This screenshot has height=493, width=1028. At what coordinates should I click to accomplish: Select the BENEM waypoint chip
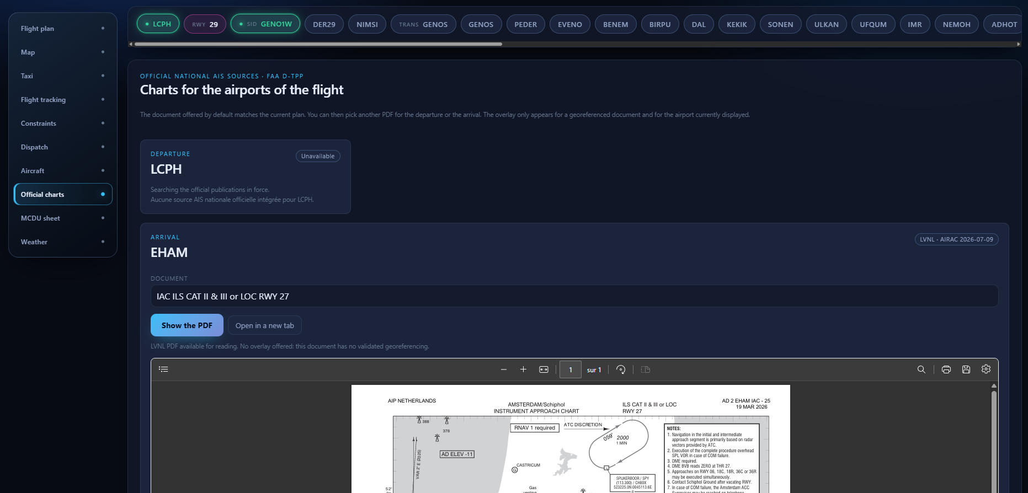[616, 24]
